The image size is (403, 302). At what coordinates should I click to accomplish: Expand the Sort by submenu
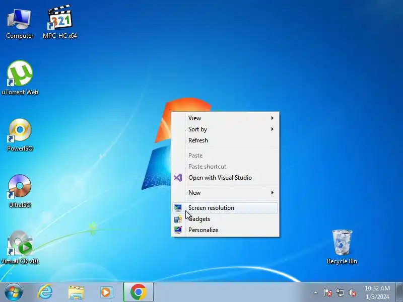pyautogui.click(x=225, y=129)
